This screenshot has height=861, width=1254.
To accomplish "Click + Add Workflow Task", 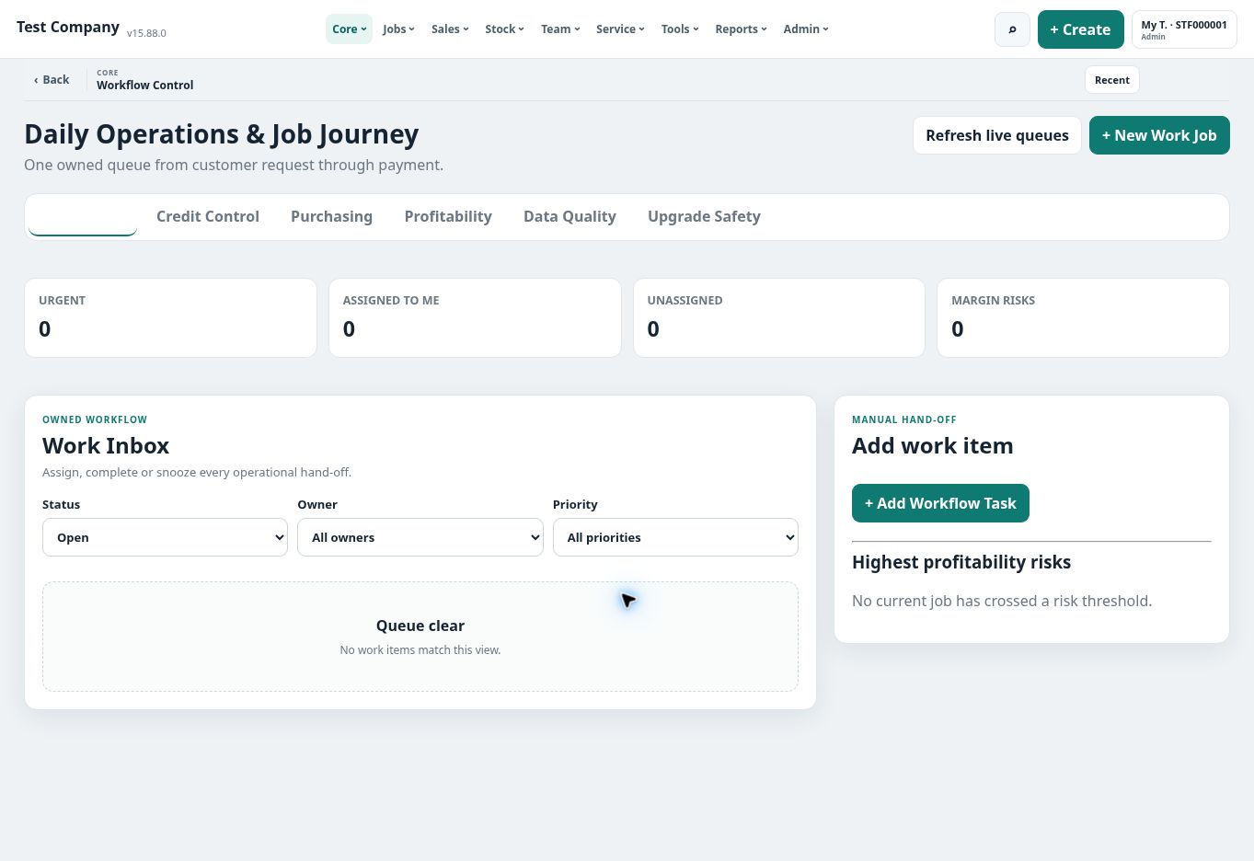I will tap(940, 503).
